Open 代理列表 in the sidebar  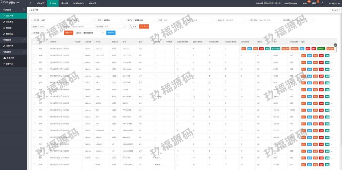[10, 46]
